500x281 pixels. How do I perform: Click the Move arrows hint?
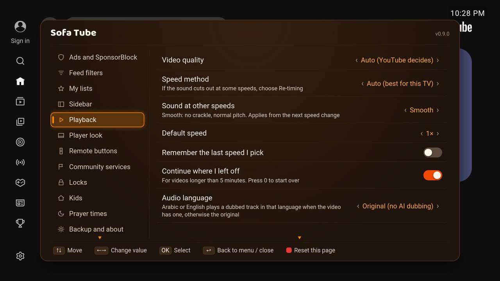(68, 251)
